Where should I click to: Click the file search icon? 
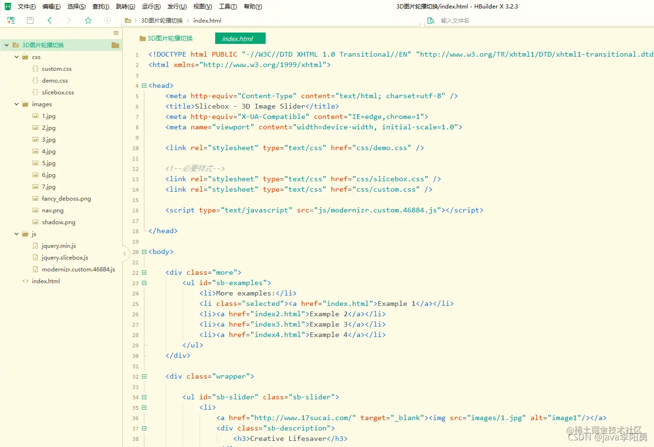pos(431,20)
